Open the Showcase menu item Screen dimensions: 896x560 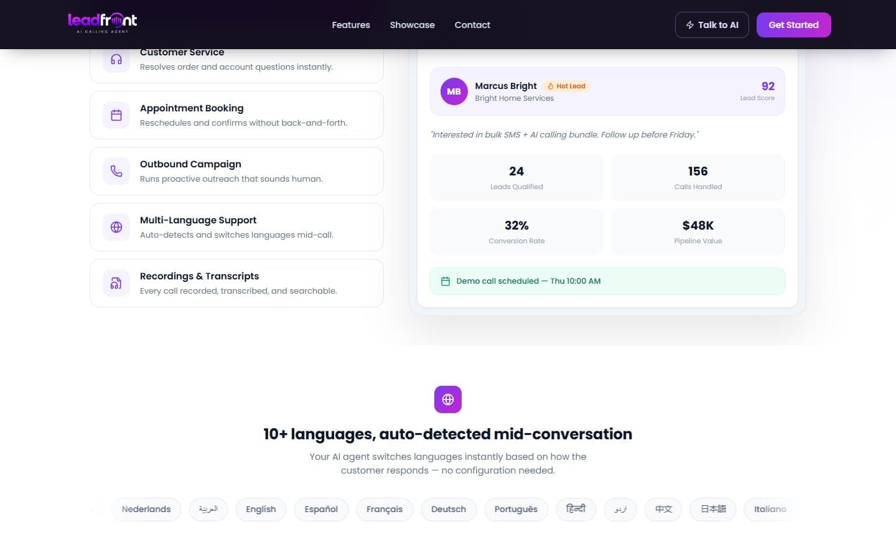click(x=413, y=25)
